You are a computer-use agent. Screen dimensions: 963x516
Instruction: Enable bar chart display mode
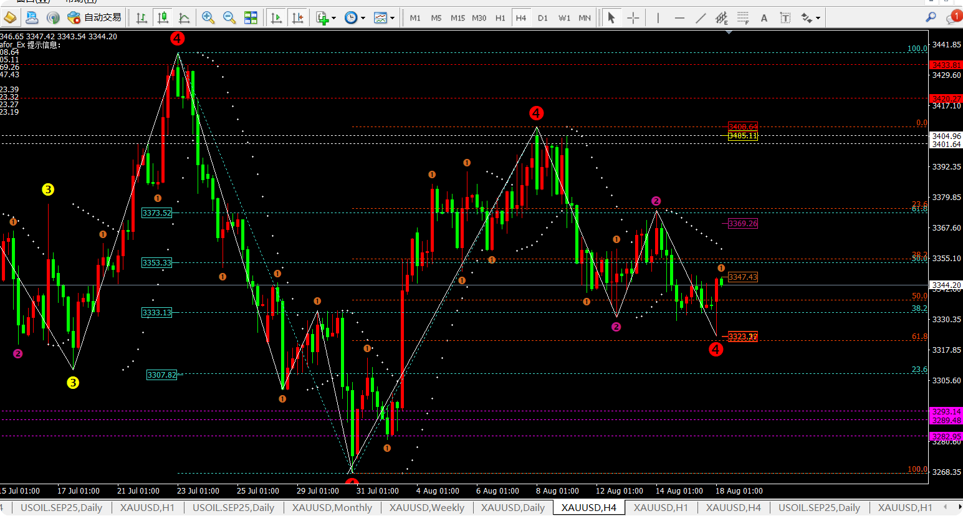click(x=141, y=18)
